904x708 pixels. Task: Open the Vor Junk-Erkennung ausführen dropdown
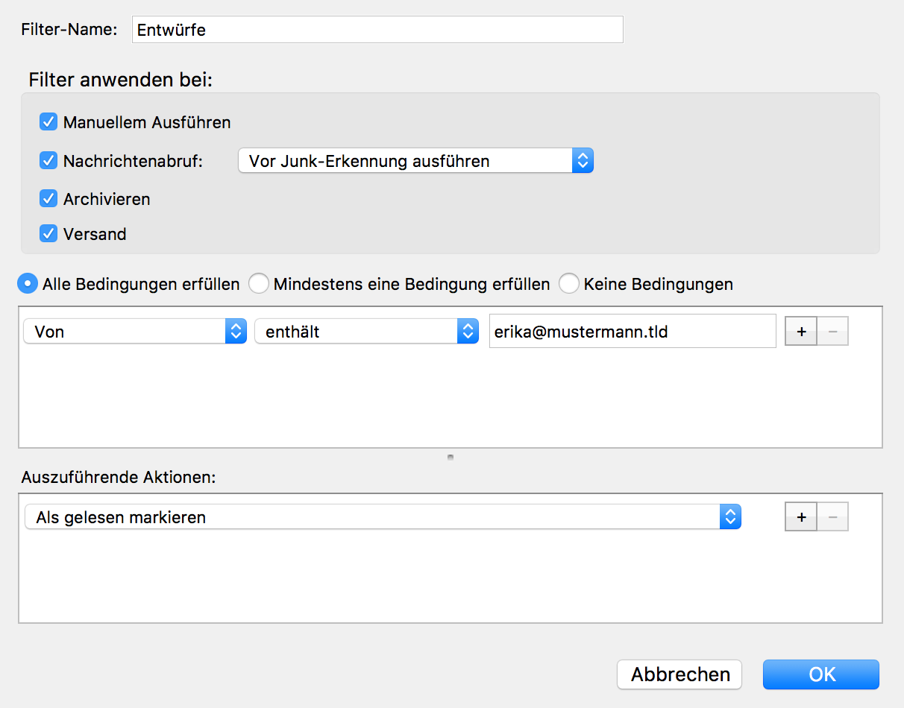(415, 161)
